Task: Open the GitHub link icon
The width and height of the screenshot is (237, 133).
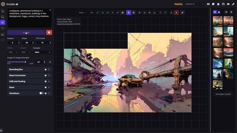Action: click(x=223, y=4)
